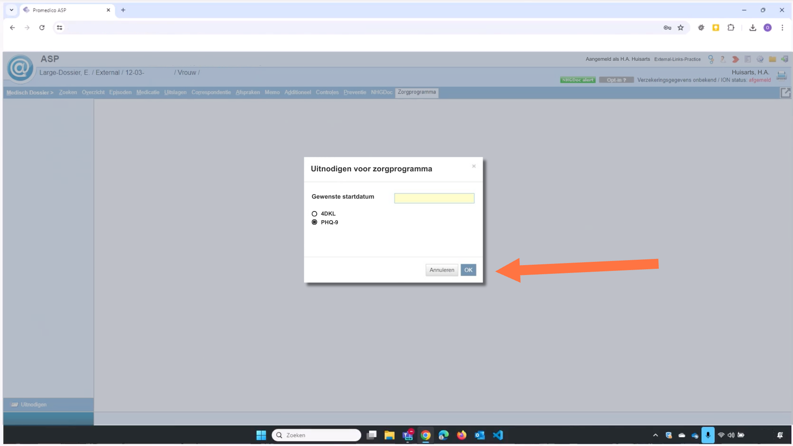793x446 pixels.
Task: Open the Afspraken menu item
Action: tap(248, 93)
